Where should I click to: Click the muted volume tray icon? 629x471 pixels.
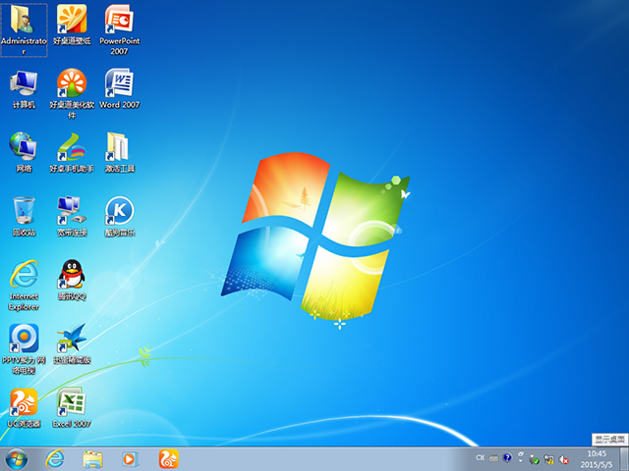(564, 458)
